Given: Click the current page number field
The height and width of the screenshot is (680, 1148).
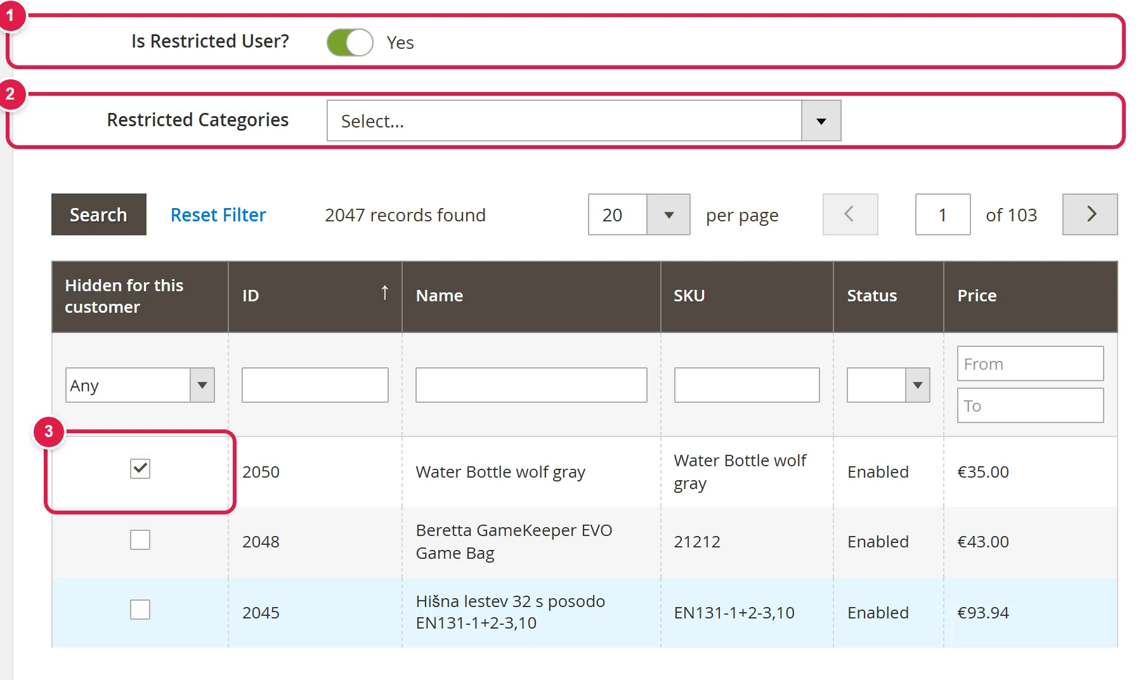Looking at the screenshot, I should (943, 214).
